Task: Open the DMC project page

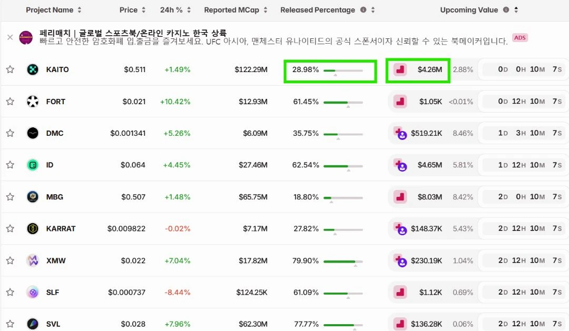Action: (55, 133)
